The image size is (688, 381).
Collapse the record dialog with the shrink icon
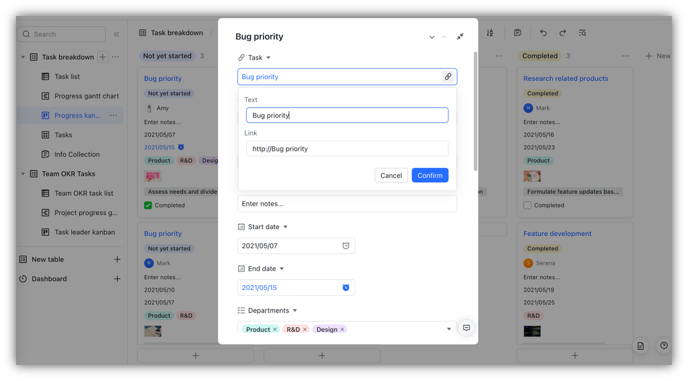[460, 36]
